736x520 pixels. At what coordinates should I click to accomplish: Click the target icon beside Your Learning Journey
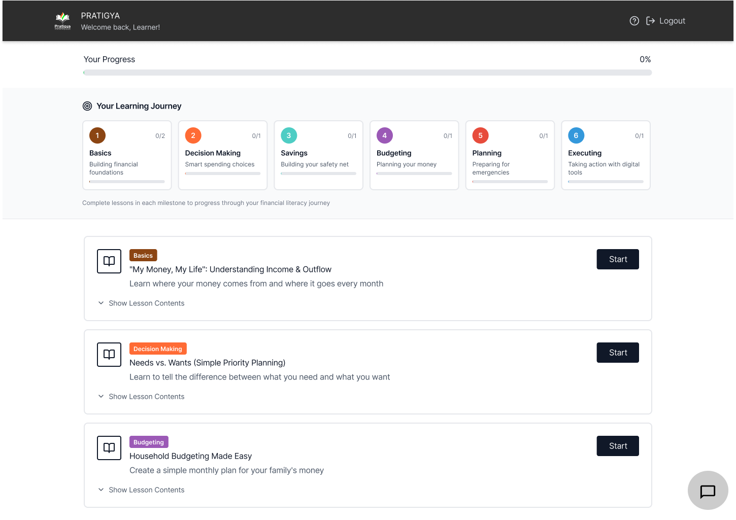coord(87,106)
